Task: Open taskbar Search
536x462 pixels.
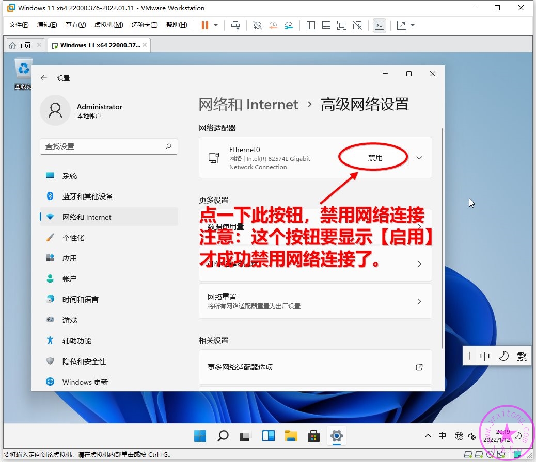Action: coord(223,436)
